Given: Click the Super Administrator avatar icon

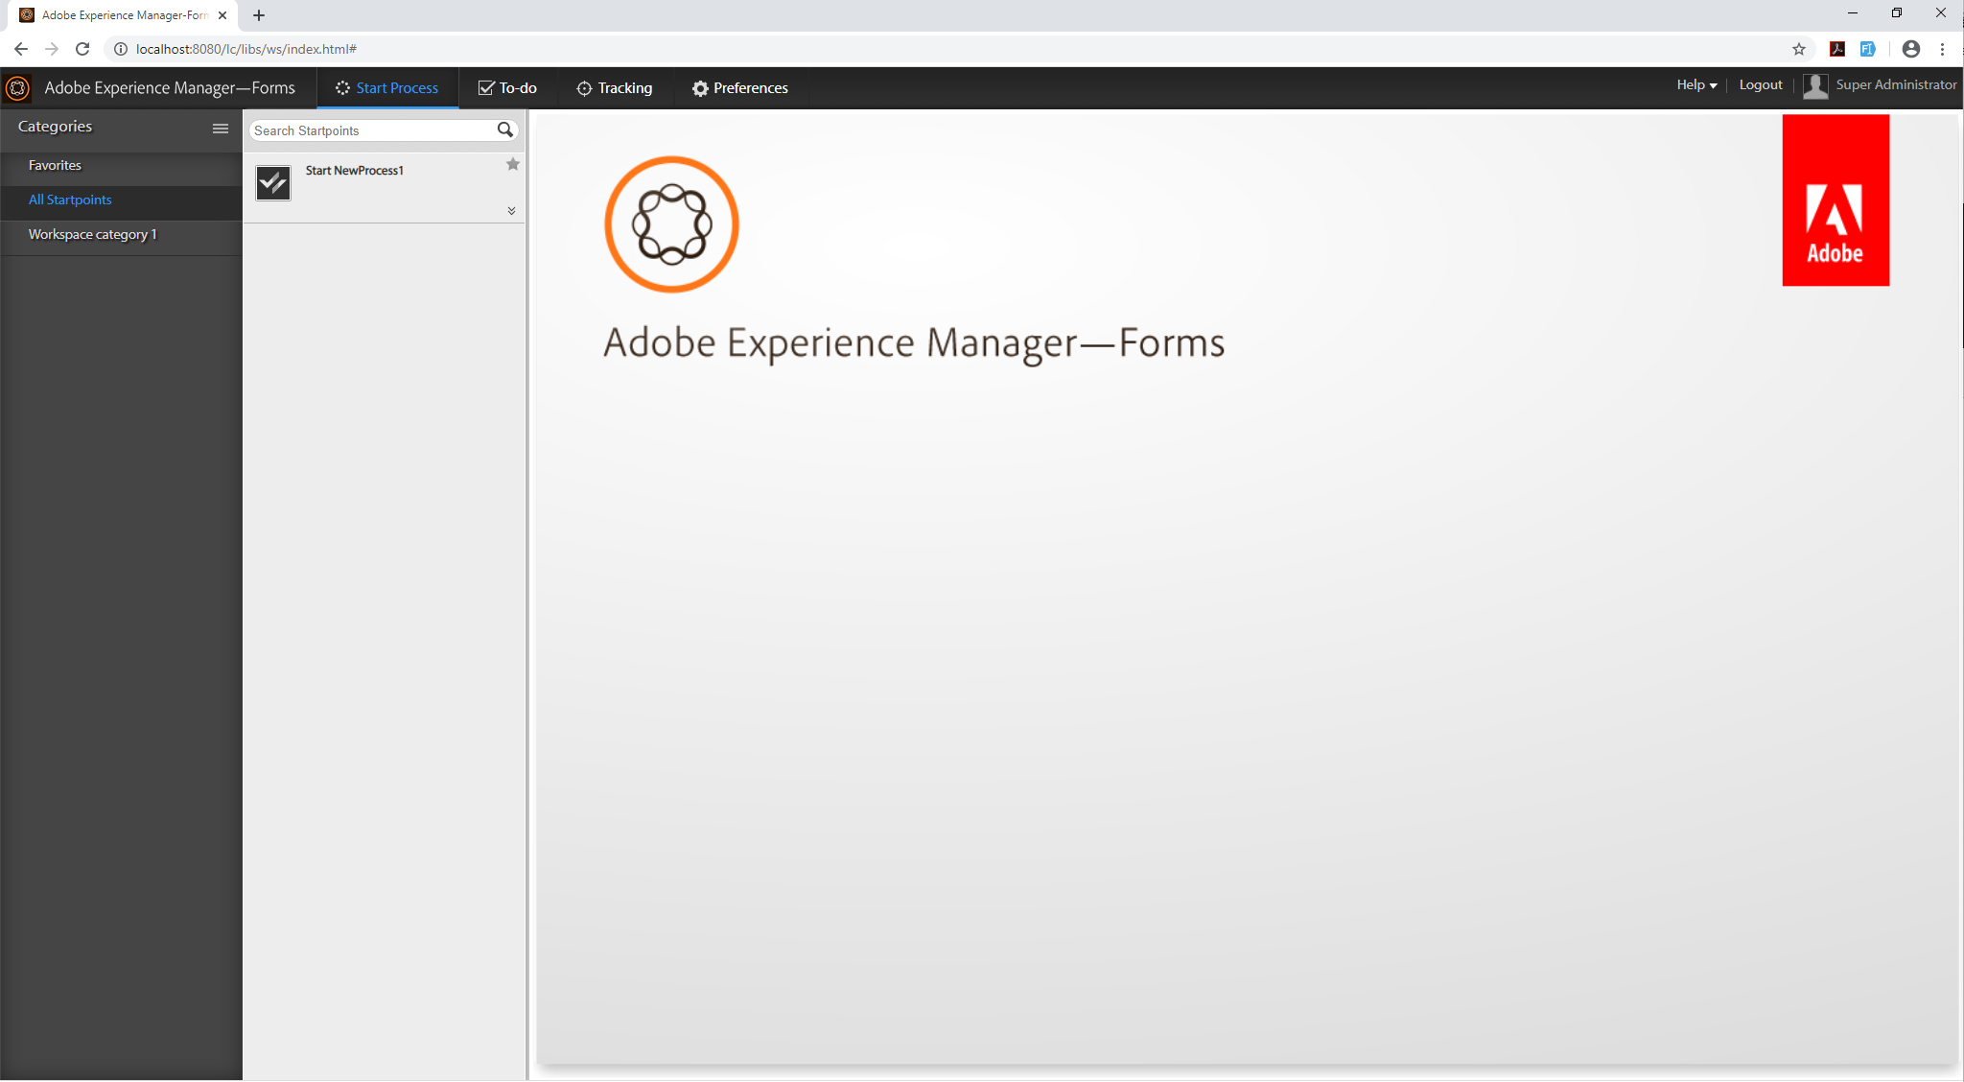Looking at the screenshot, I should click(x=1814, y=86).
